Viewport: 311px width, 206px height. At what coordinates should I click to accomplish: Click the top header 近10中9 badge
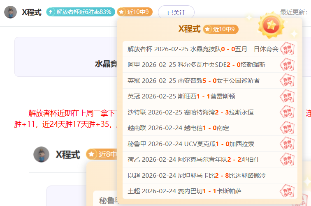click(x=135, y=12)
